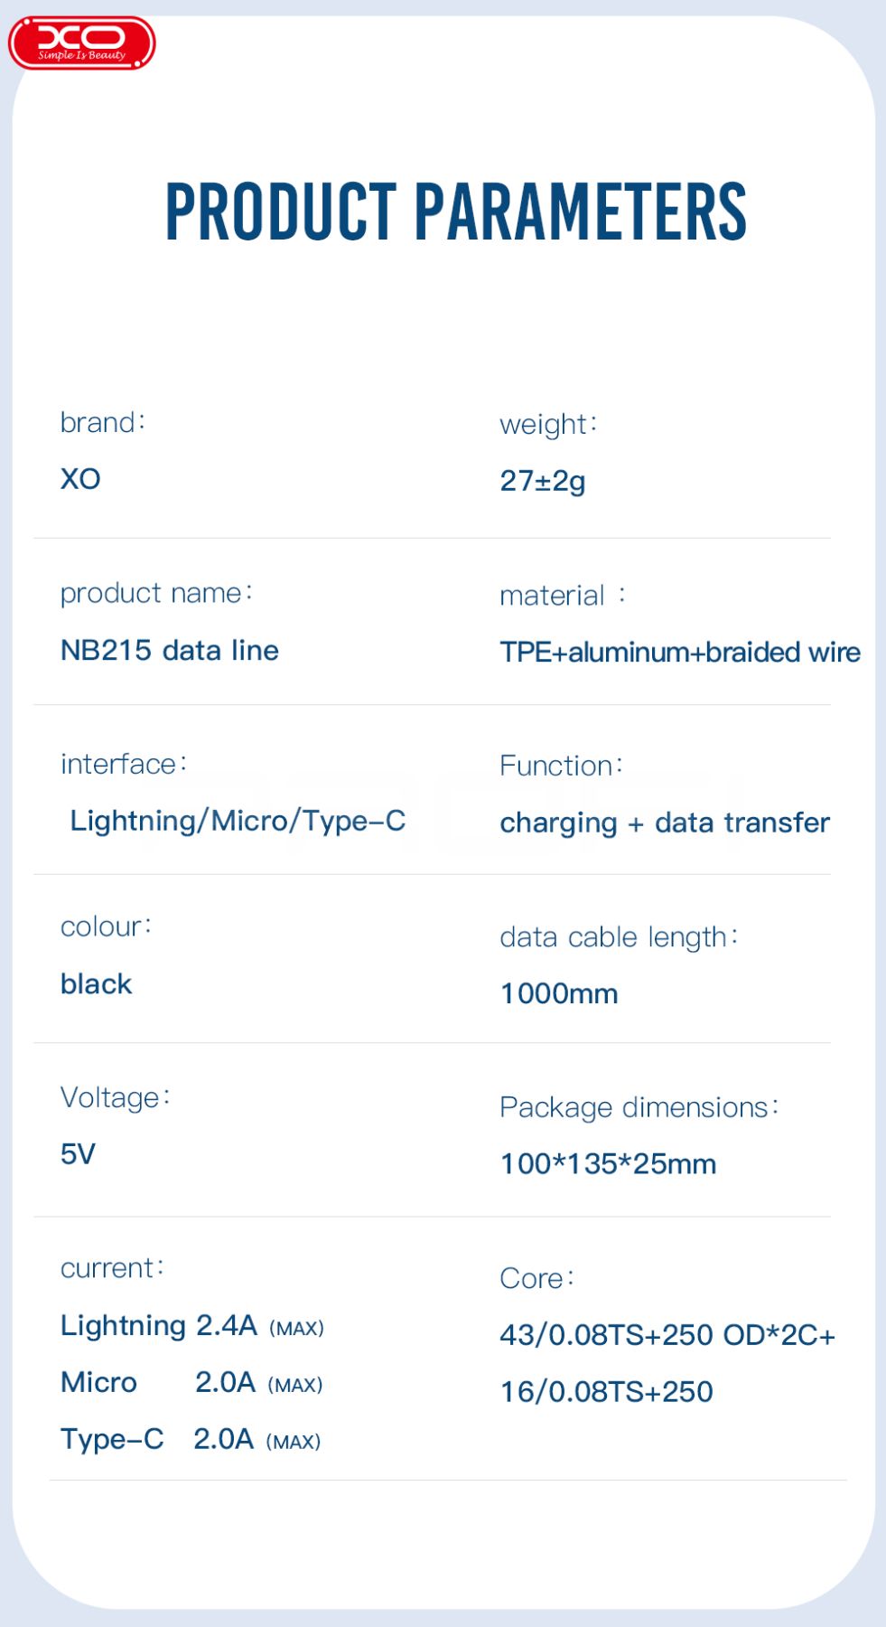Viewport: 886px width, 1627px height.
Task: Click the charging + data transfer text
Action: [x=665, y=823]
